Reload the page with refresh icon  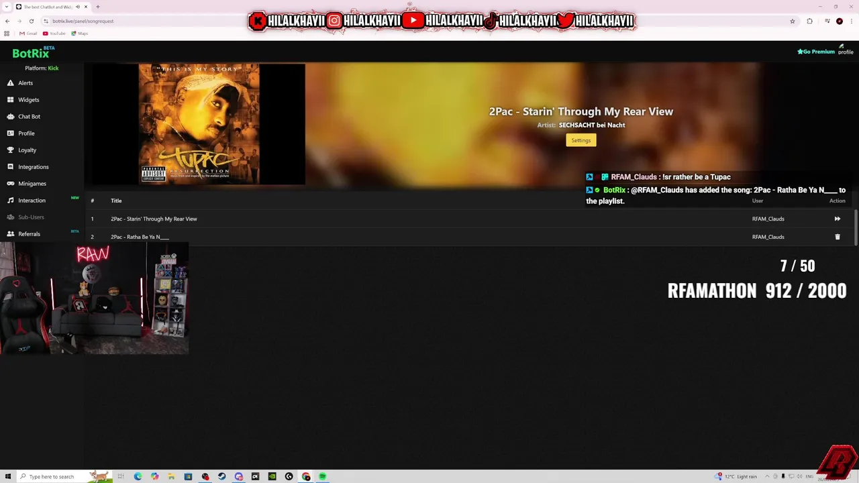click(32, 21)
